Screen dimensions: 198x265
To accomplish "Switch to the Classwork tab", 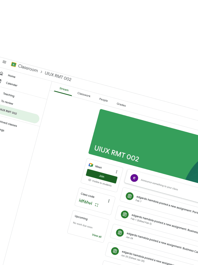I will 84,94.
